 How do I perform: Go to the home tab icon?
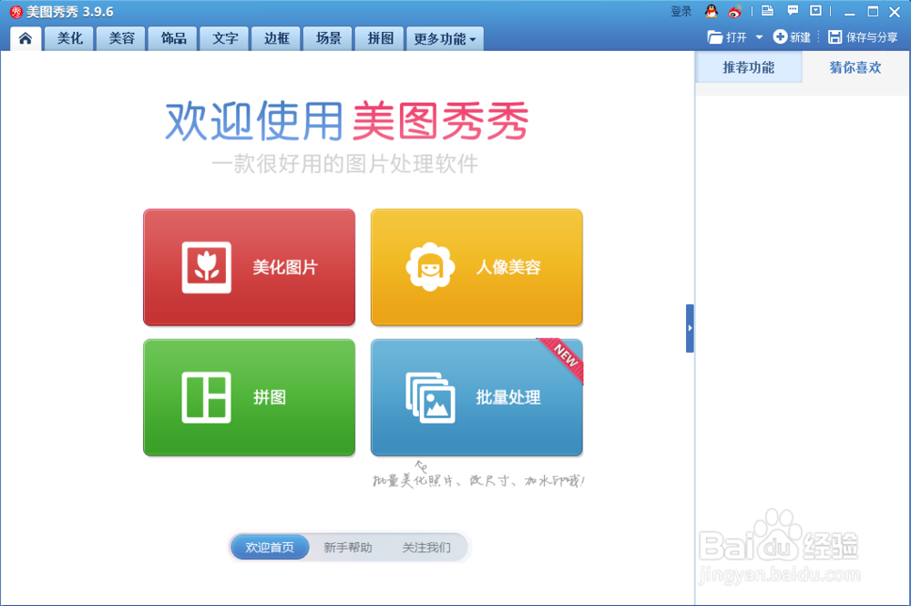coord(25,38)
